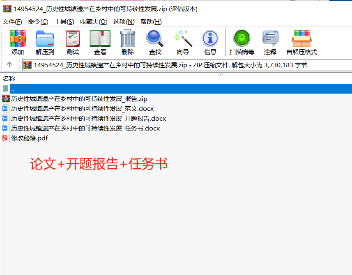Click the 删除 (Delete) trash icon
The width and height of the screenshot is (352, 275).
tap(127, 39)
